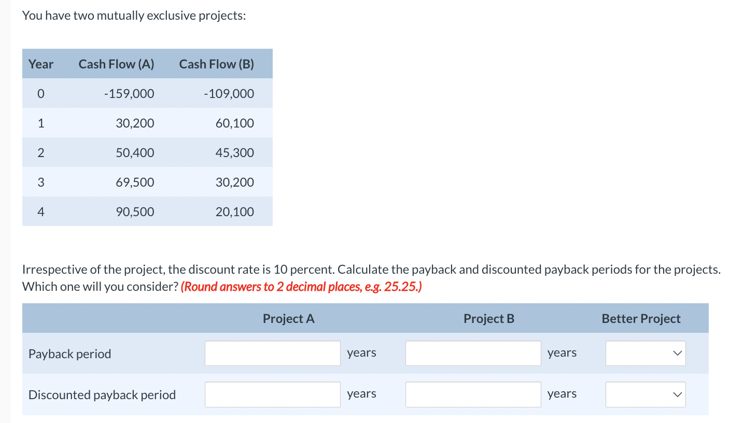Image resolution: width=730 pixels, height=423 pixels.
Task: Click the Discounted payback input for Project B
Action: 473,394
